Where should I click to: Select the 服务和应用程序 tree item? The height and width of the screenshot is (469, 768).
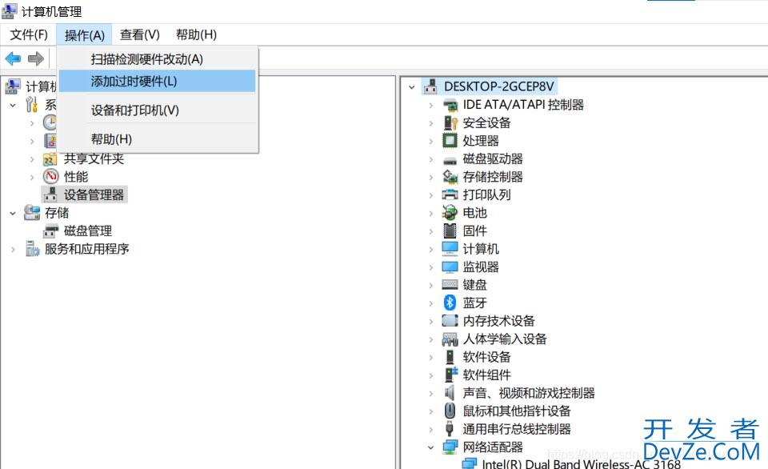pos(86,249)
